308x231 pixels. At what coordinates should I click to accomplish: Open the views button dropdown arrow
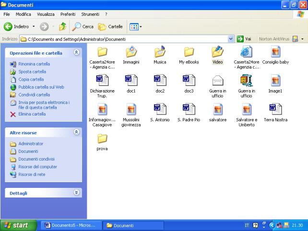pos(141,27)
